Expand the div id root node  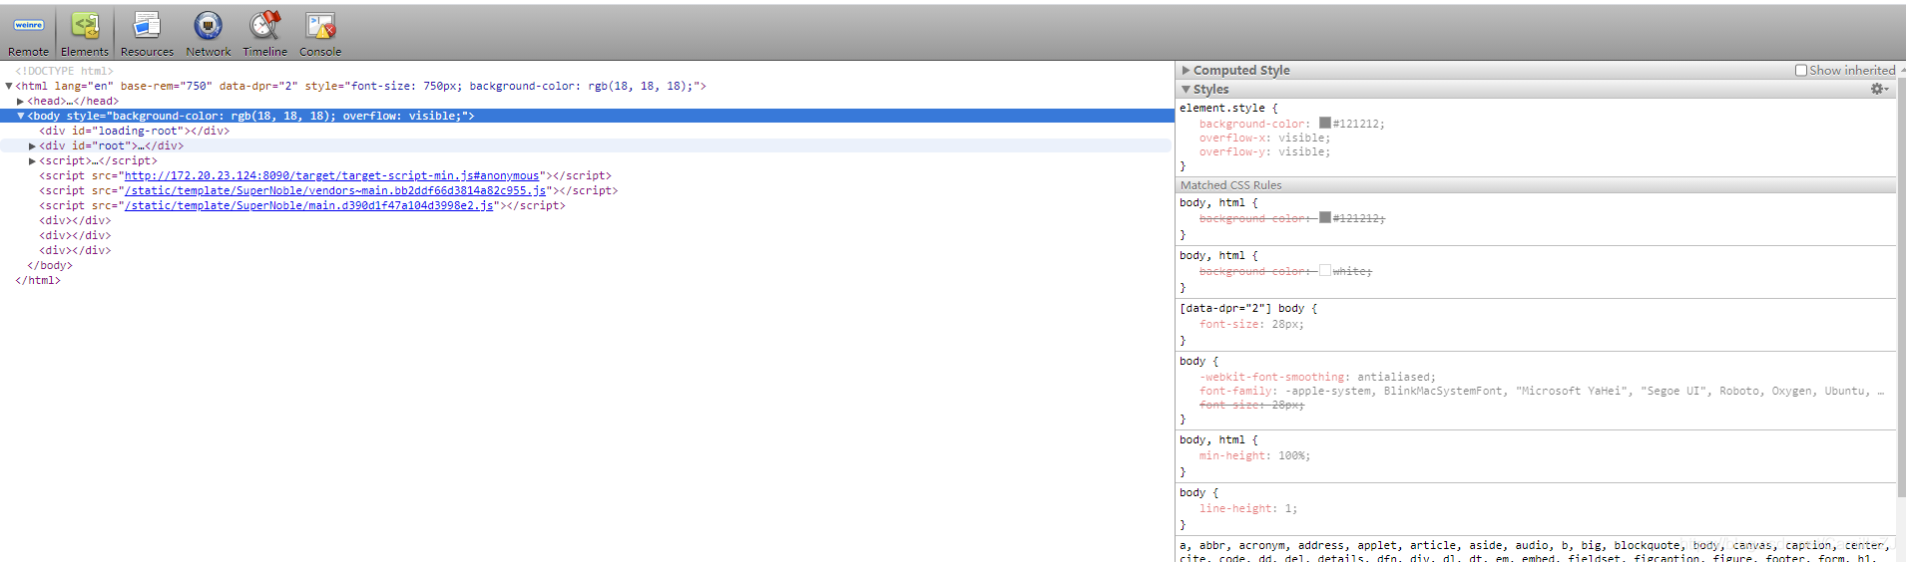tap(32, 145)
